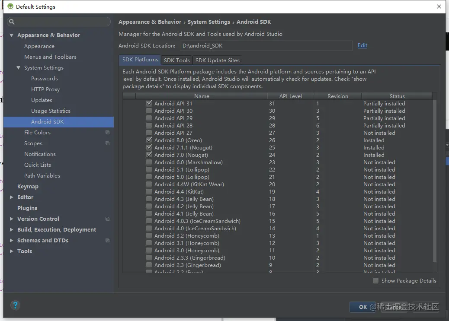Open Menus and Toolbars settings

click(x=51, y=57)
